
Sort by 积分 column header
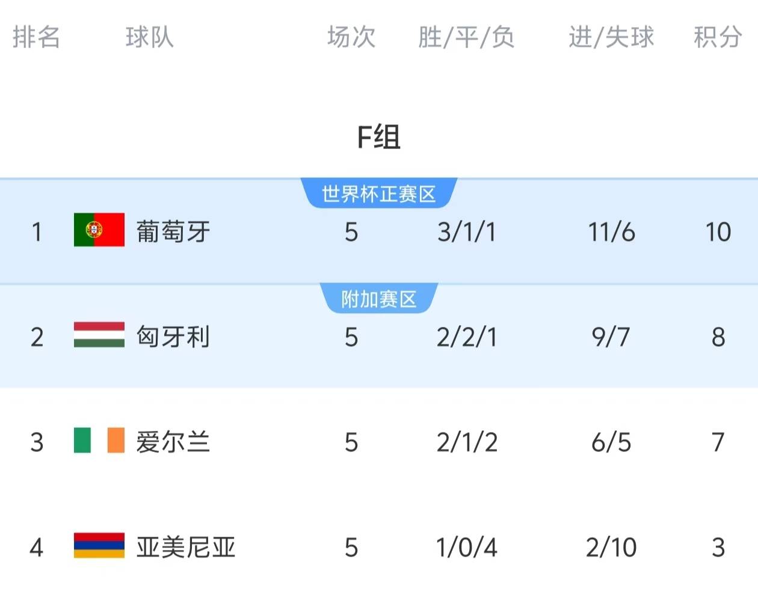tap(718, 37)
